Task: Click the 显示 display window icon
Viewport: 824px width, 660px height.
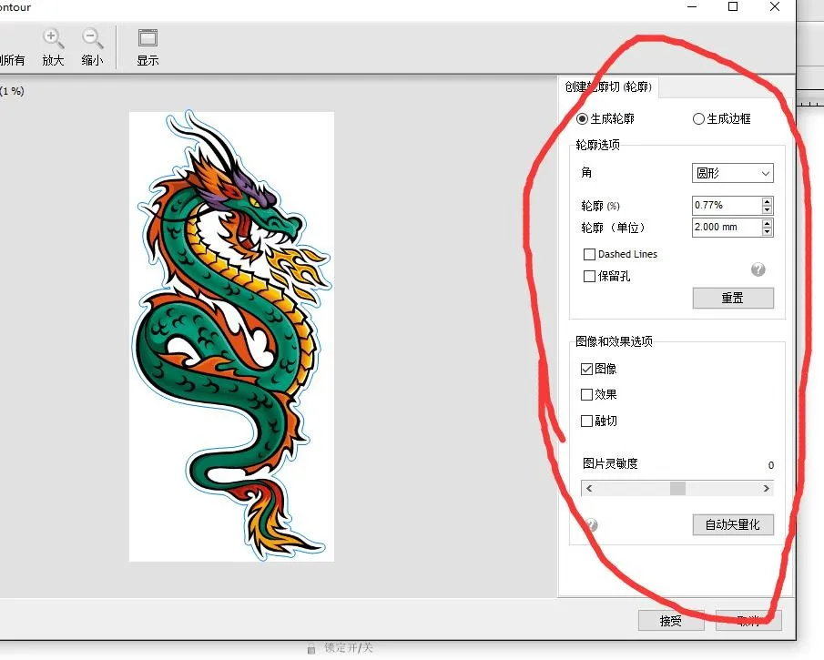Action: click(148, 38)
